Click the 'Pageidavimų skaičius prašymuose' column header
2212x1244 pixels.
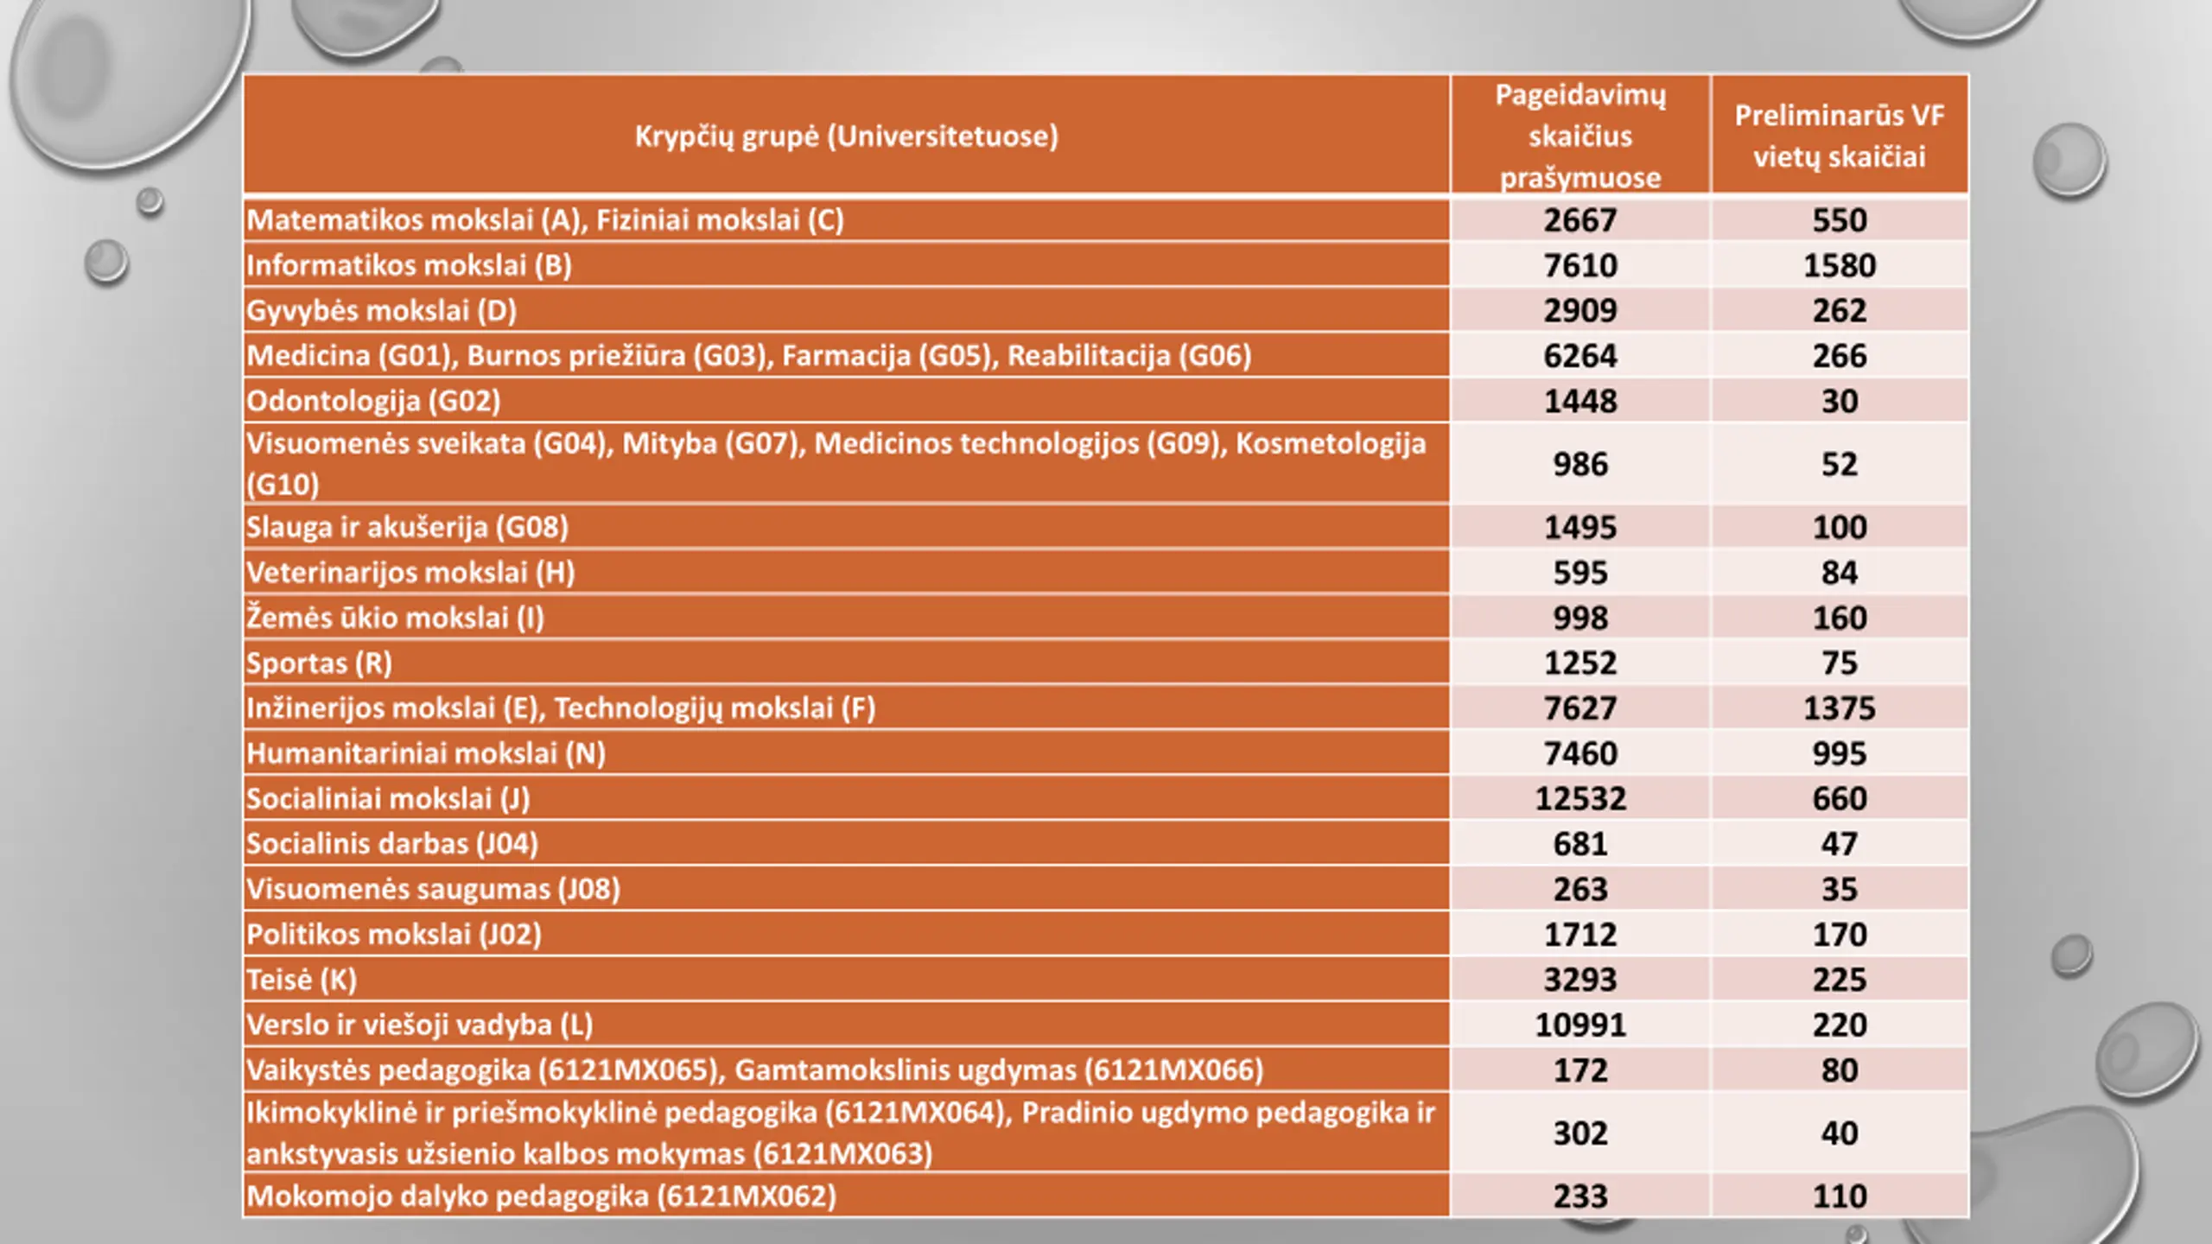pyautogui.click(x=1580, y=136)
